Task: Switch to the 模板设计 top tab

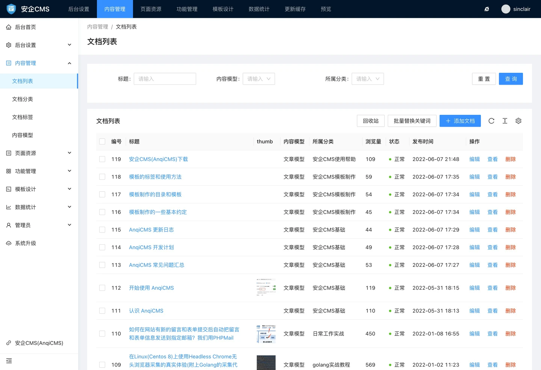Action: [223, 9]
